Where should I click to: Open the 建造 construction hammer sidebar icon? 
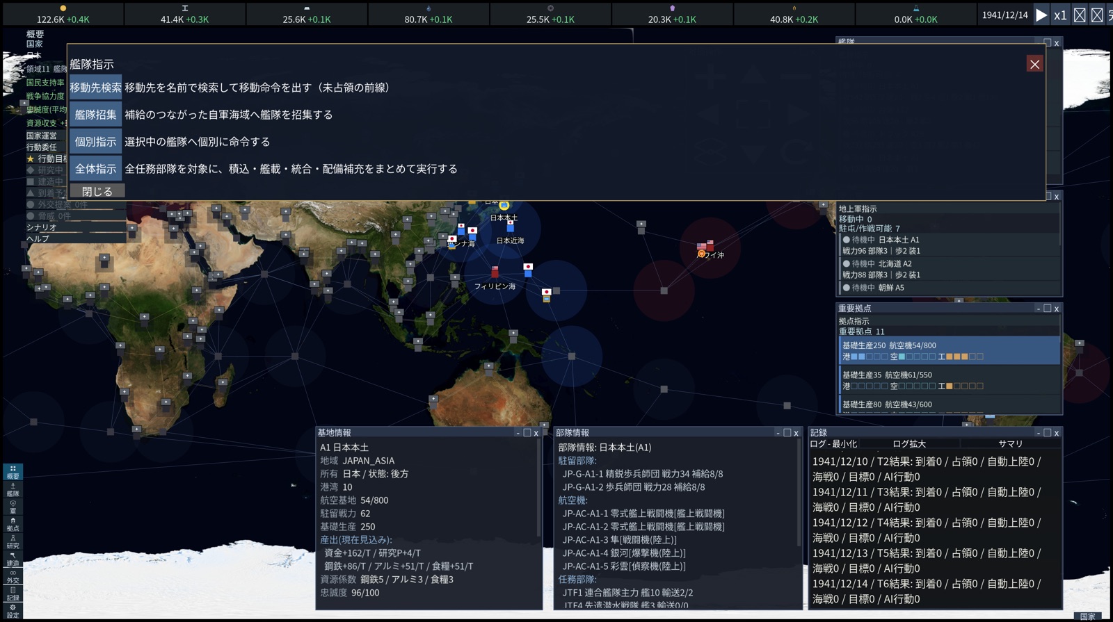click(x=13, y=559)
